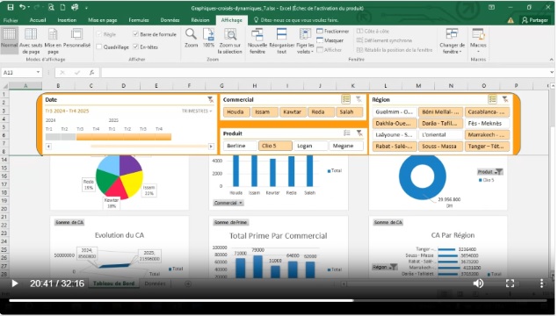Screen dimensions: 558x316
Task: Click Réorganiser tout icon
Action: (x=281, y=41)
